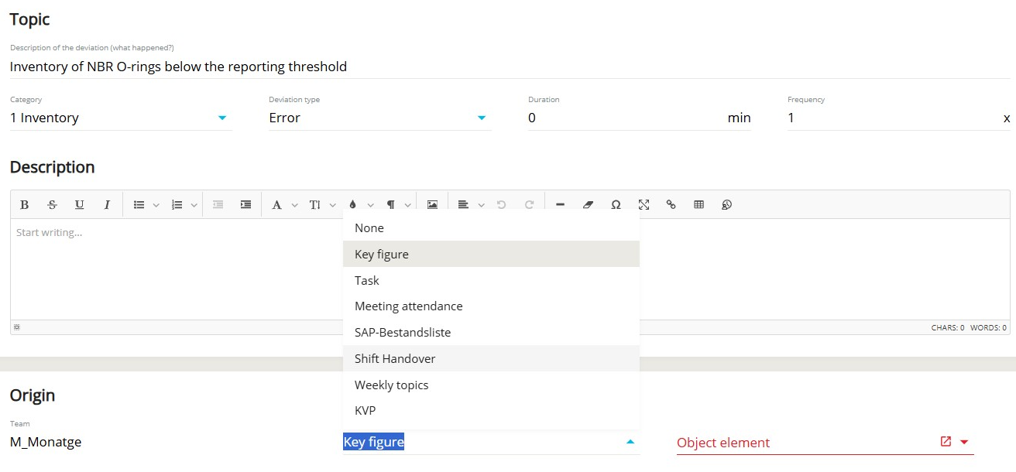Click the small icon at editor bottom-left
The image size is (1016, 472).
(17, 327)
